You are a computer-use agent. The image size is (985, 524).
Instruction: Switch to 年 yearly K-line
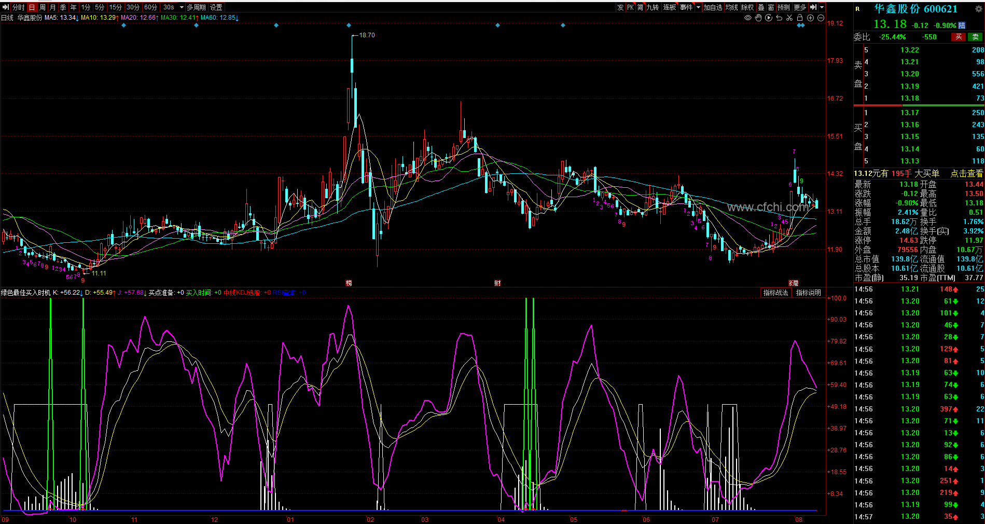point(74,7)
